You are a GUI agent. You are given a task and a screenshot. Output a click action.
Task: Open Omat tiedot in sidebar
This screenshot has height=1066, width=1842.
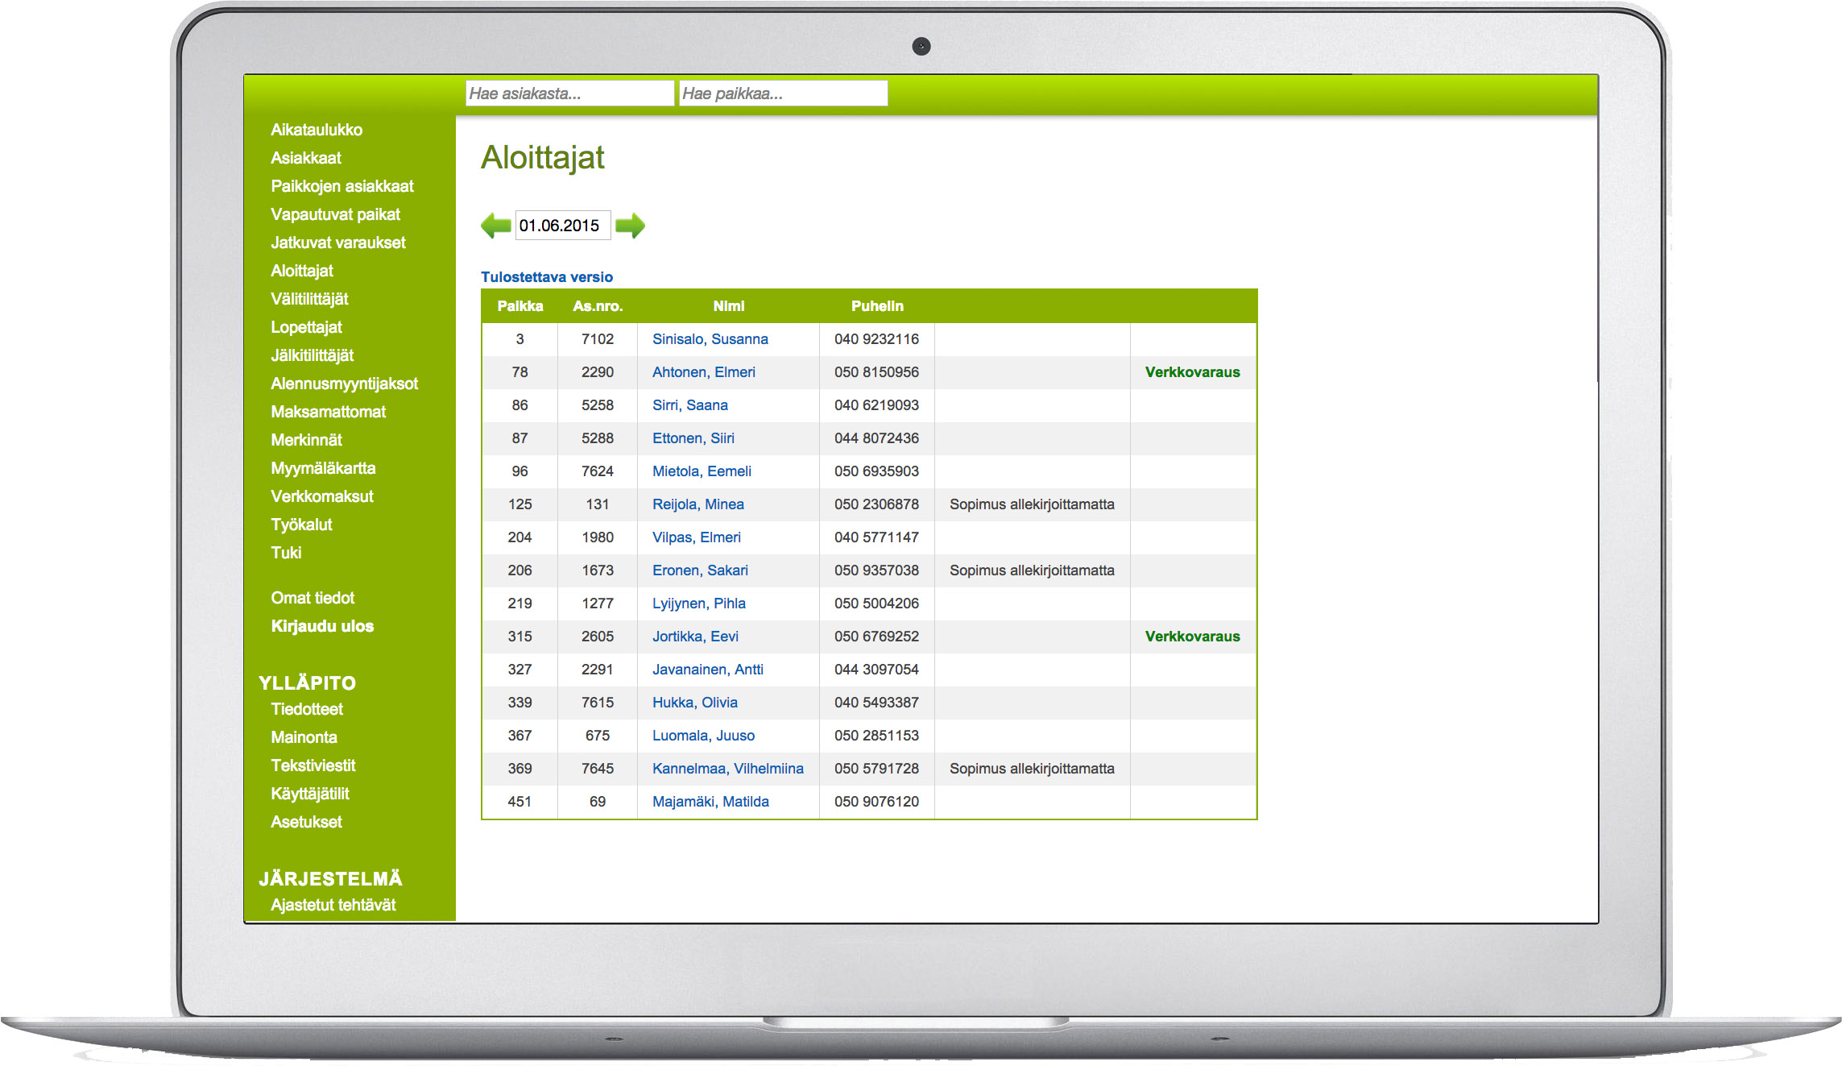click(x=313, y=598)
